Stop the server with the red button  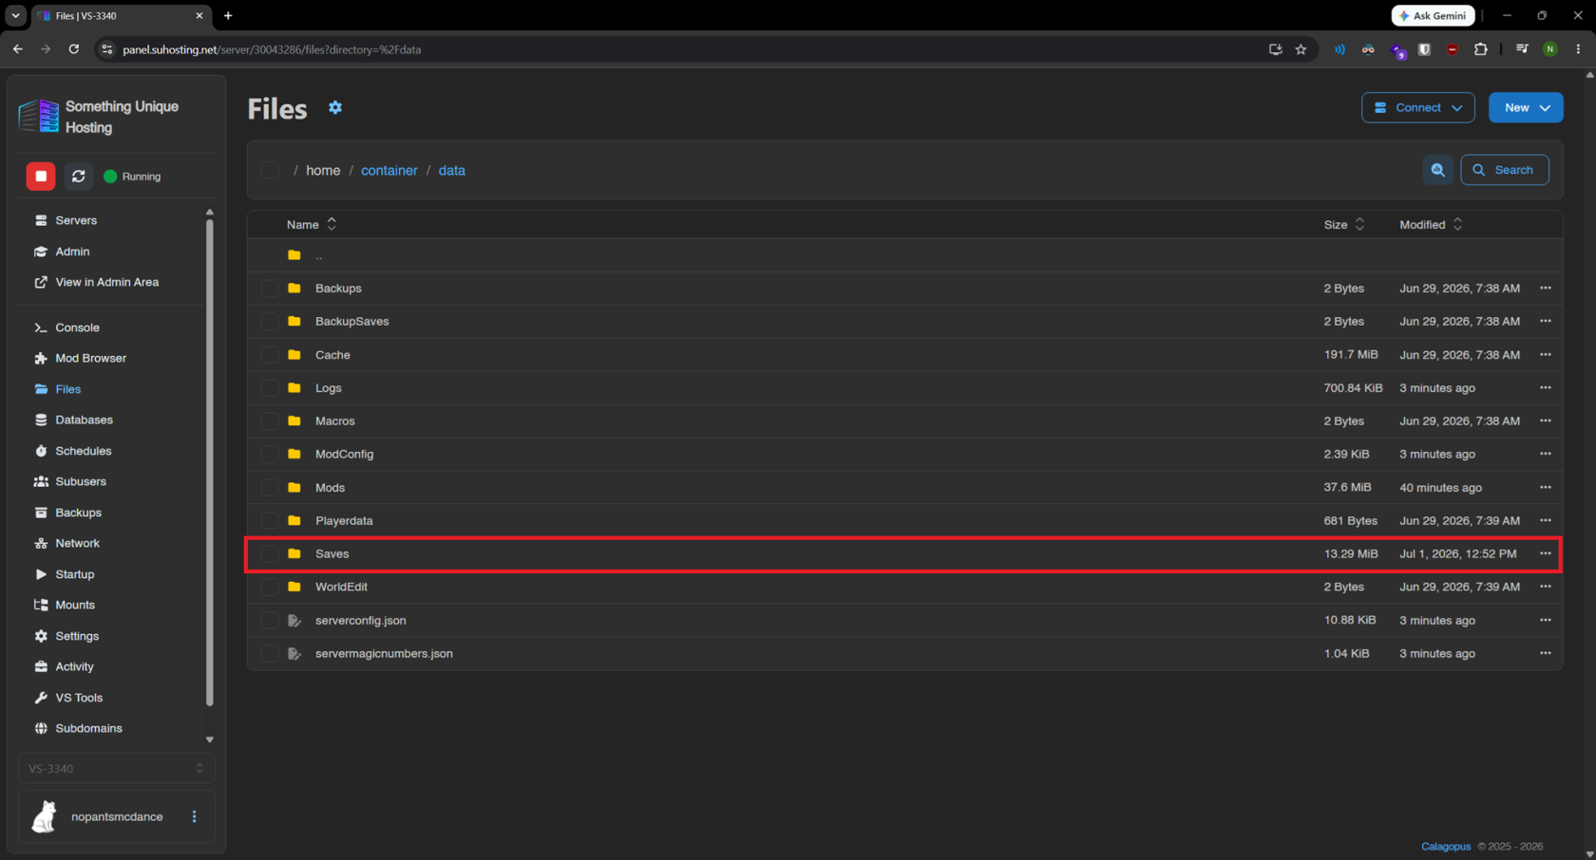pos(41,177)
